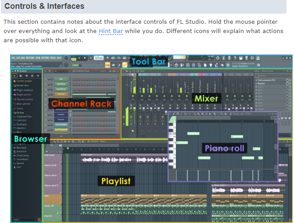Toggle the orange typing keyboard to piano icon
The image size is (294, 223).
(107, 65)
